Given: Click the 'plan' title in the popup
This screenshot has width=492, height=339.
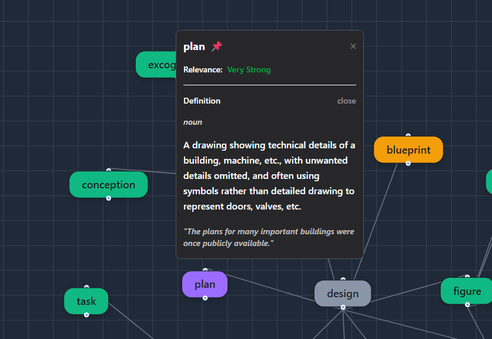Looking at the screenshot, I should coord(194,46).
